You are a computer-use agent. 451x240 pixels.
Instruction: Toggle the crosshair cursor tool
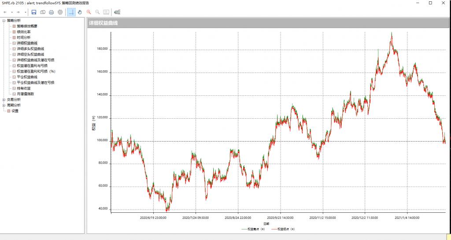(71, 12)
